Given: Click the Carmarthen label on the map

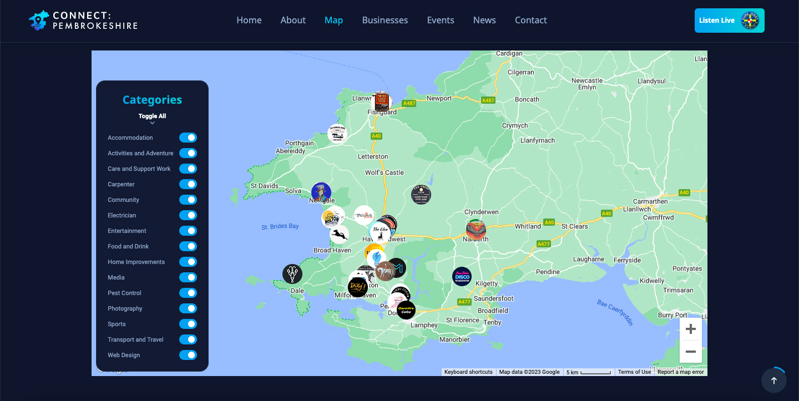Looking at the screenshot, I should tap(650, 201).
